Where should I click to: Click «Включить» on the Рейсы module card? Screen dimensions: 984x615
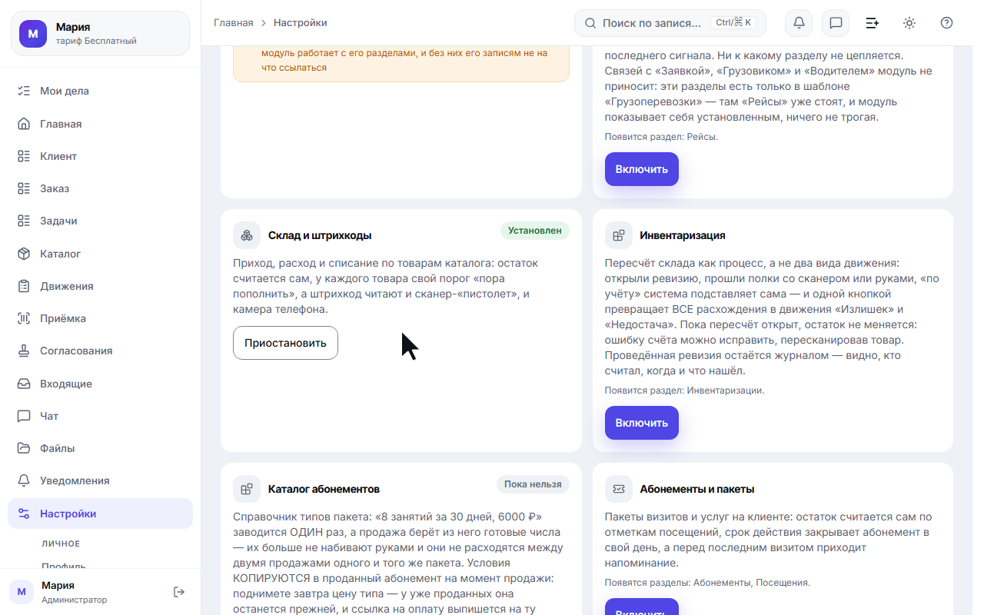tap(641, 169)
